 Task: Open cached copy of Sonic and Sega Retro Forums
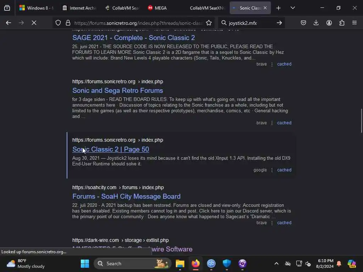click(x=284, y=123)
